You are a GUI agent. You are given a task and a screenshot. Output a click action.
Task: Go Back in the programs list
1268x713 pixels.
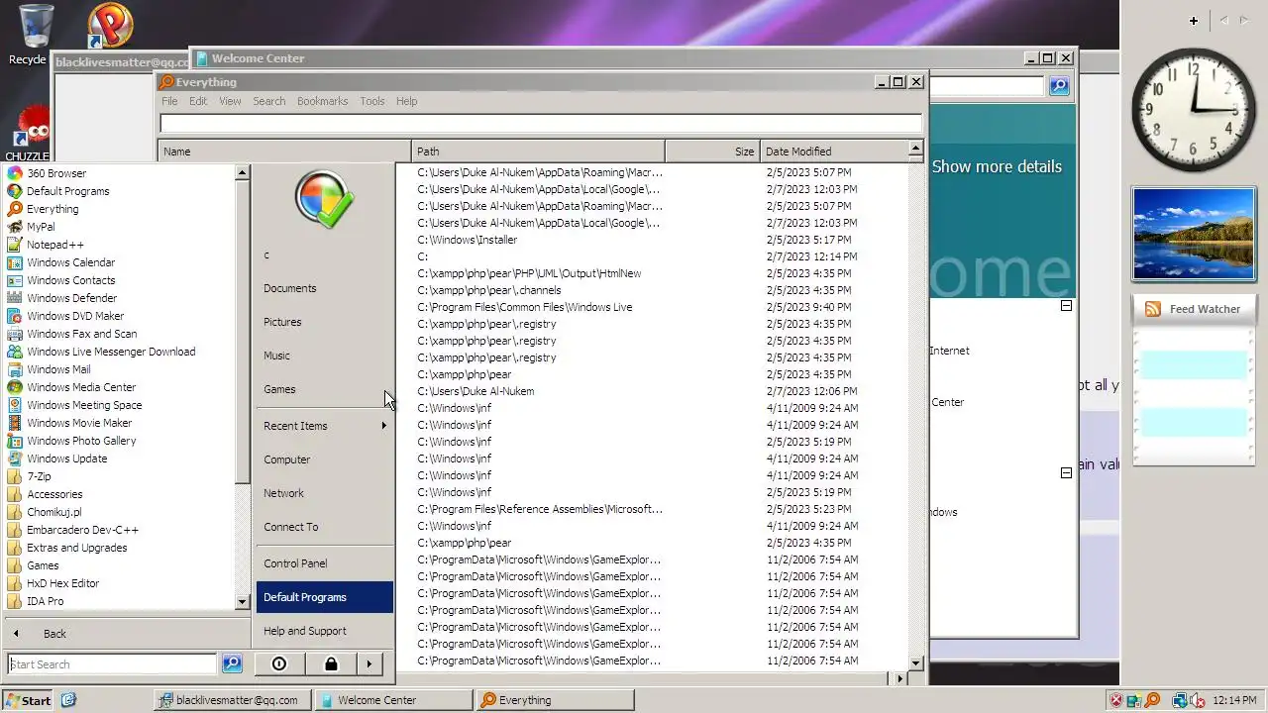54,634
